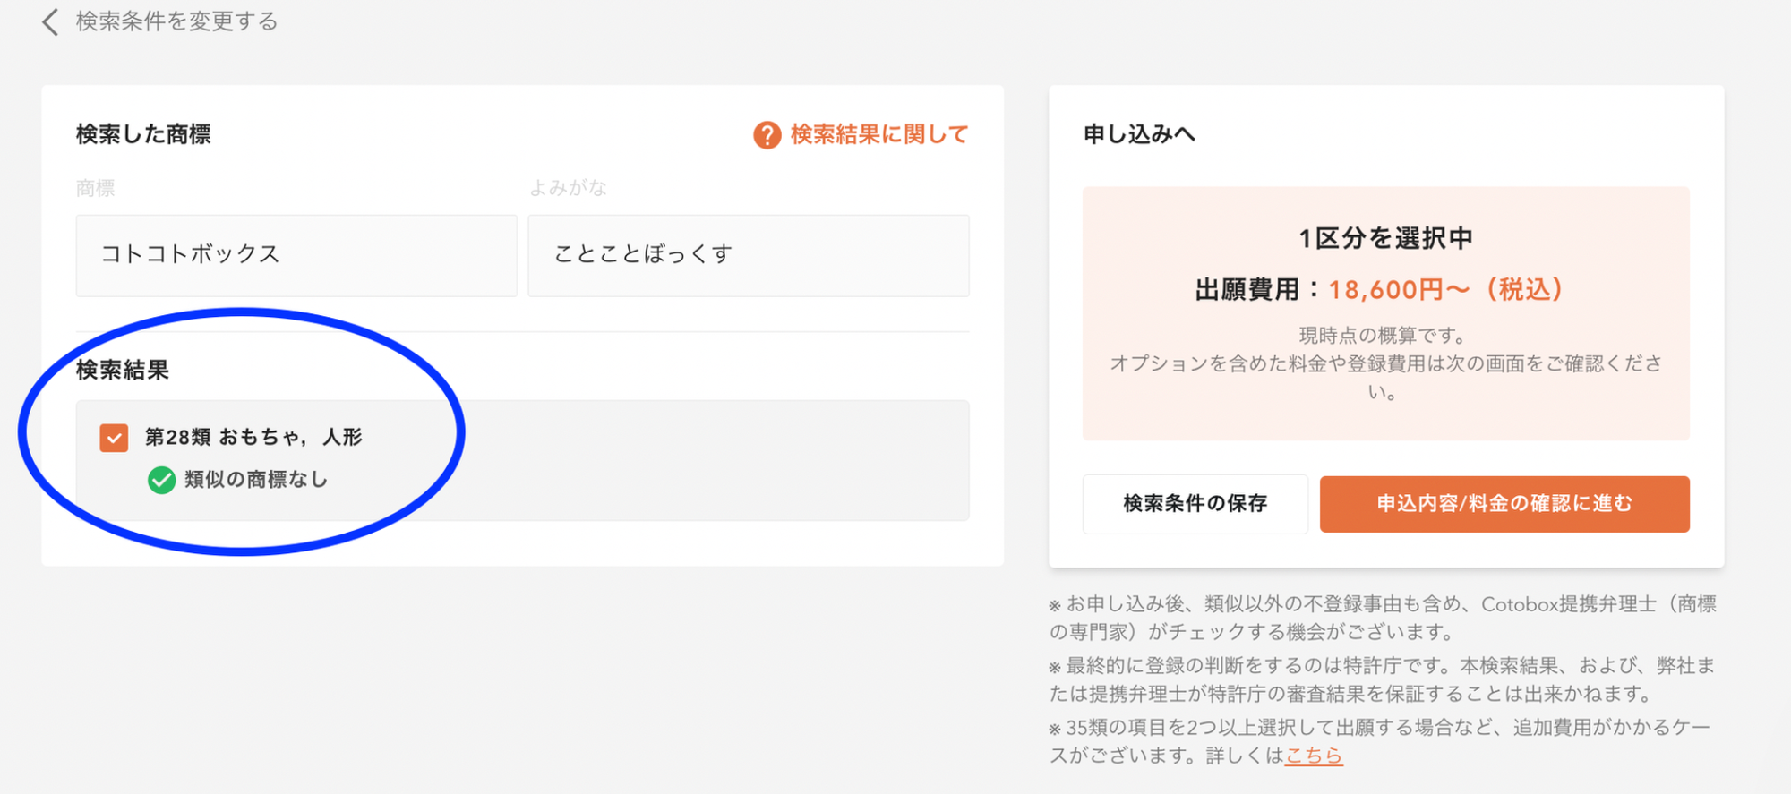Proceed with 申込内容/料金の確認に進む button
1791x794 pixels.
(1504, 504)
